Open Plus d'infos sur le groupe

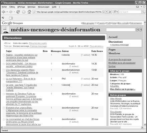[123, 89]
